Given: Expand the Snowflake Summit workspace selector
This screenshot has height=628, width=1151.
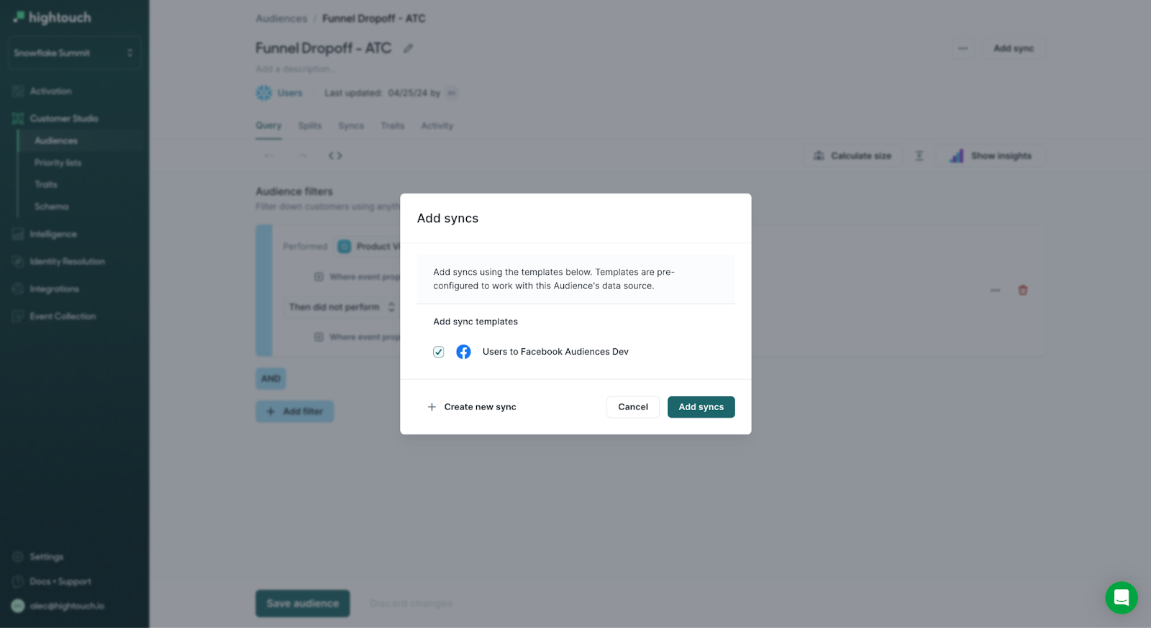Looking at the screenshot, I should [73, 53].
